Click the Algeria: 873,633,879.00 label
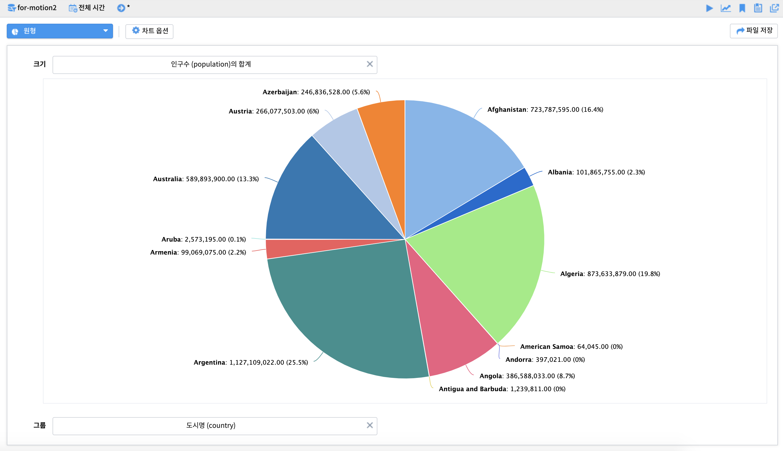Screen dimensions: 783x451 click(x=610, y=274)
